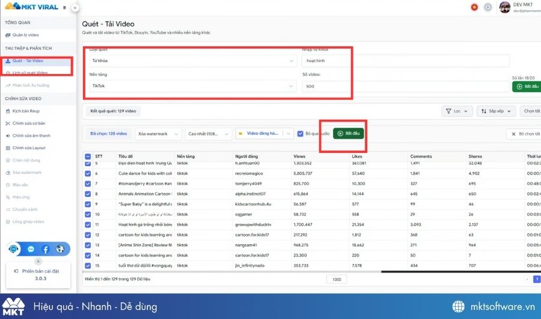This screenshot has width=541, height=319.
Task: Click the green Bắt đầu download button
Action: pyautogui.click(x=349, y=134)
